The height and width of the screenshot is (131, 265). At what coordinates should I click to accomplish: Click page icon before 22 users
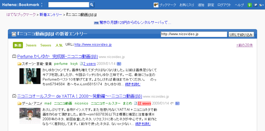(135, 103)
